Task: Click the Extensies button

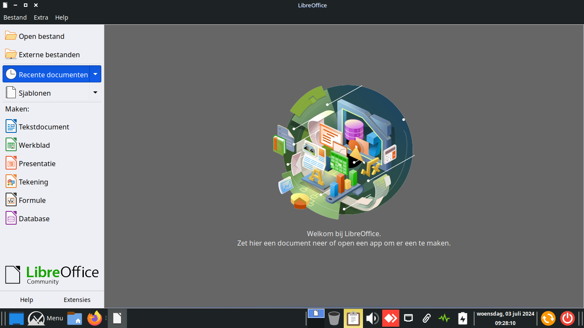Action: point(77,300)
